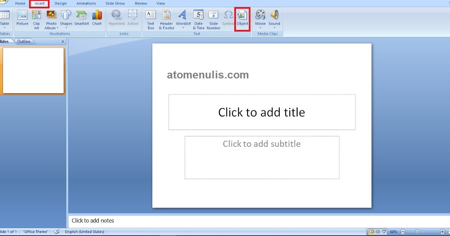Switch to the Home tab
Viewport: 450px width, 236px height.
20,3
